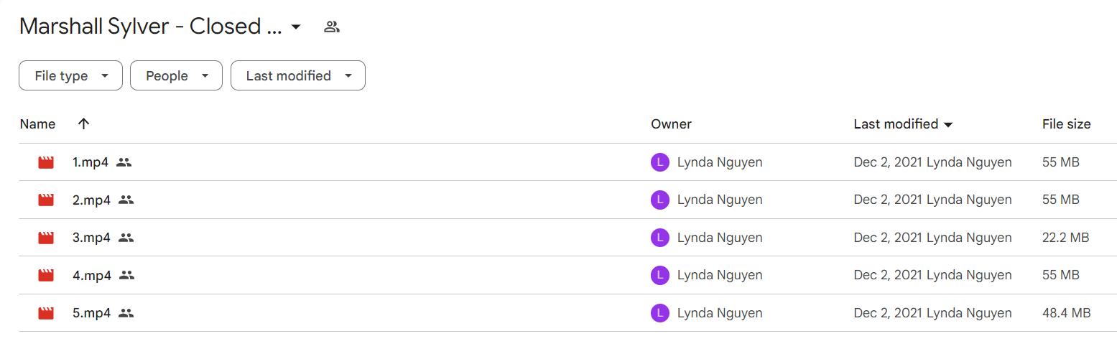Click the up arrow sort icon beside Name
1117x354 pixels.
[83, 124]
